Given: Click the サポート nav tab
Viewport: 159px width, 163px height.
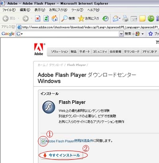Looking at the screenshot, I should 85,52.
